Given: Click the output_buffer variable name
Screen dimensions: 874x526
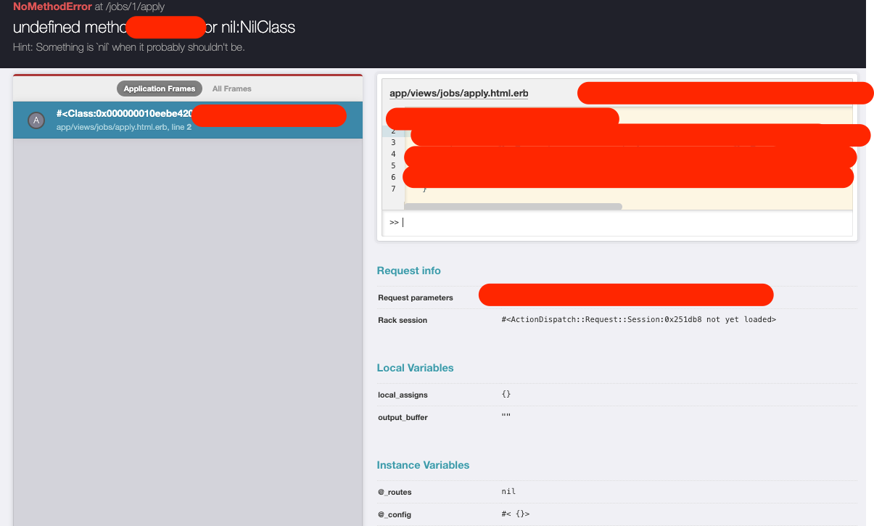Looking at the screenshot, I should [x=403, y=418].
